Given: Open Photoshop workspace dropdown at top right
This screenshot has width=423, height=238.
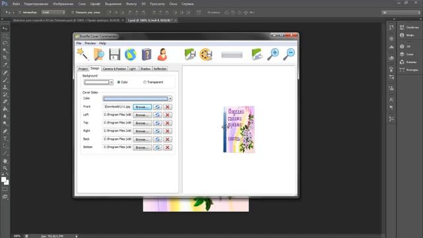Looking at the screenshot, I should [401, 13].
